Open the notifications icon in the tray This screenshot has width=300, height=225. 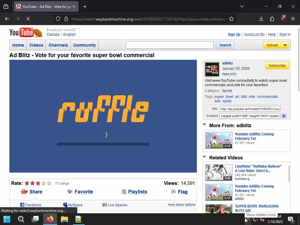point(291,219)
